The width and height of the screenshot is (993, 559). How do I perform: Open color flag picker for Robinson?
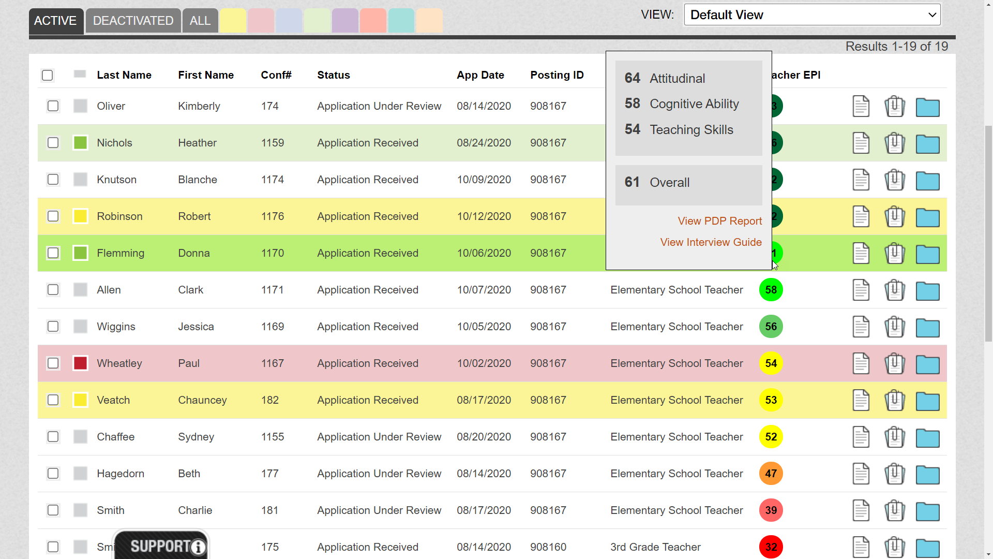pos(80,216)
